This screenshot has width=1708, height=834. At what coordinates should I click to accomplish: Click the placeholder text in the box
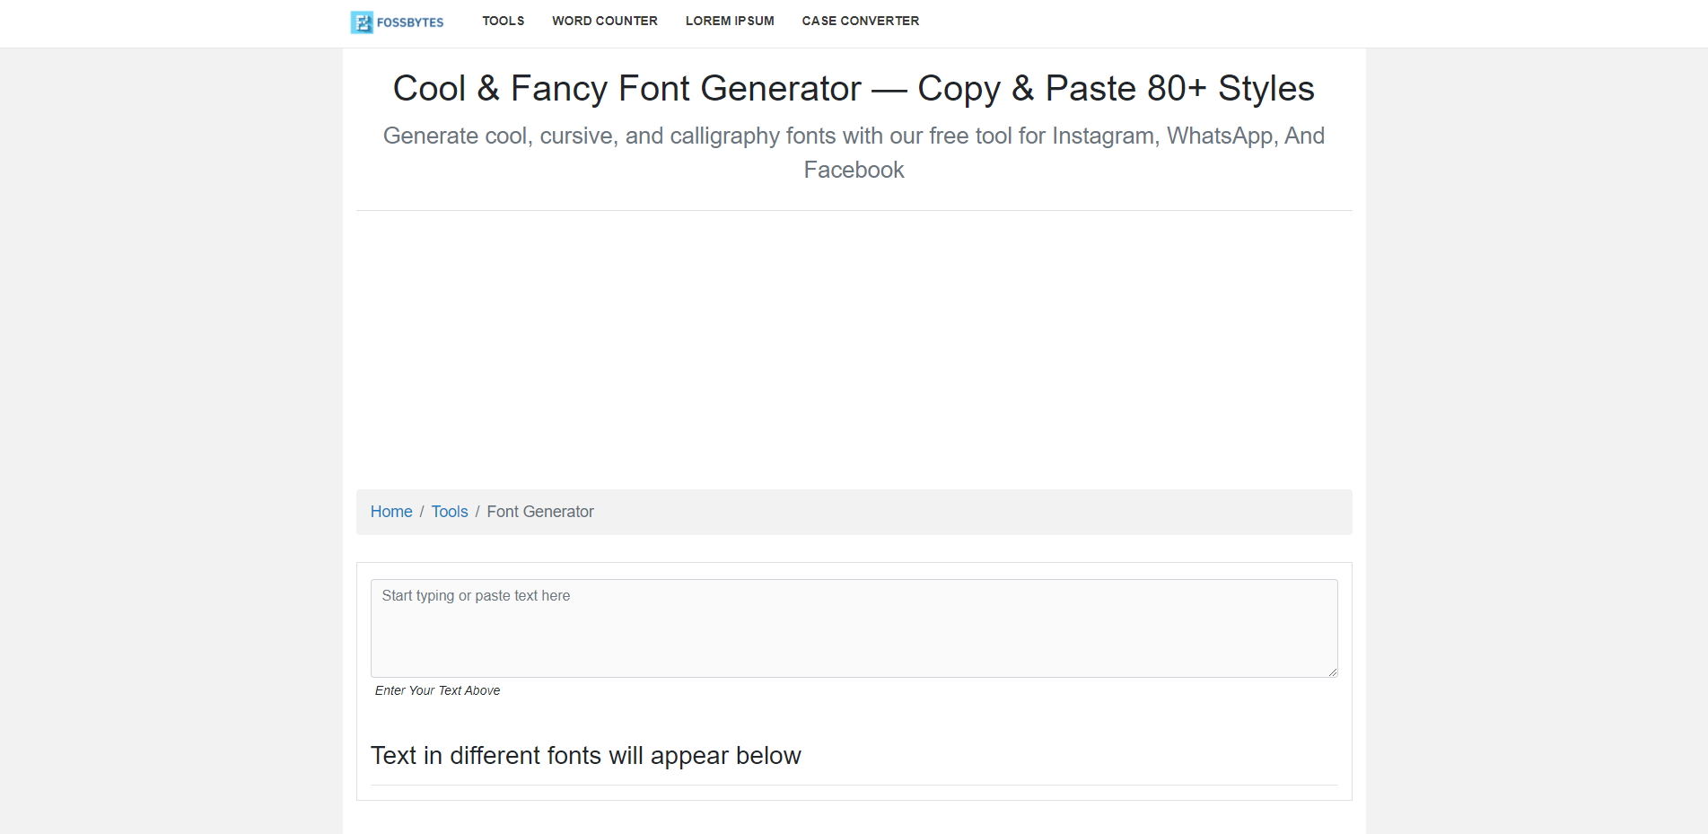(475, 595)
